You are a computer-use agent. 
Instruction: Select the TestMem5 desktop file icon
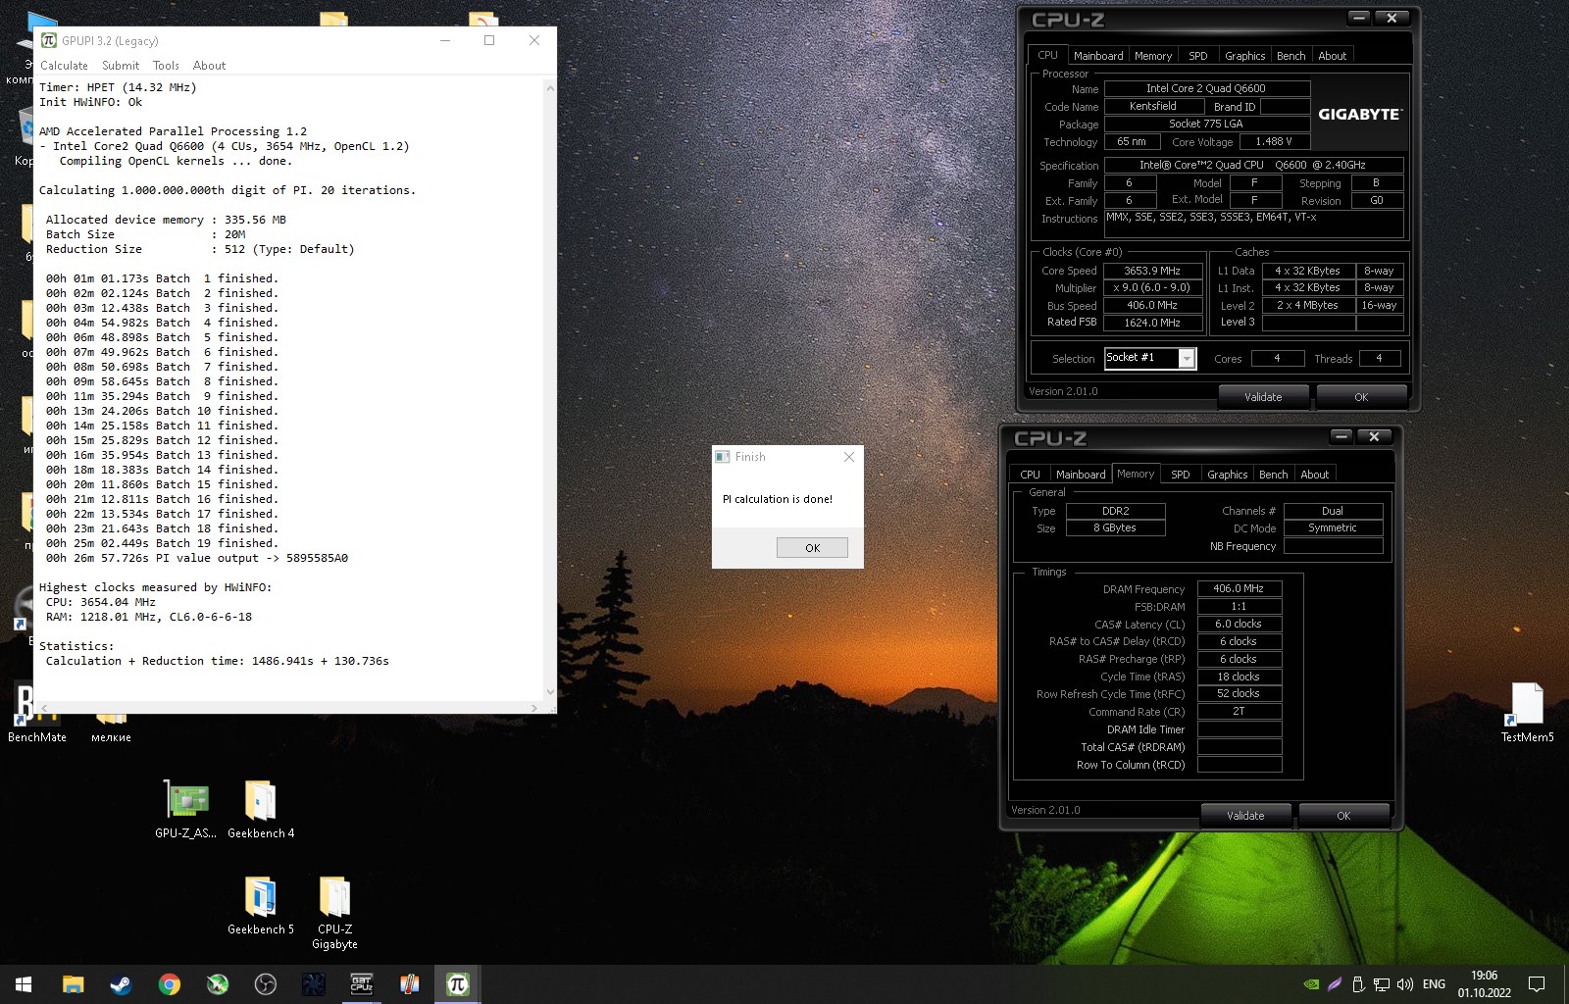[x=1527, y=712]
